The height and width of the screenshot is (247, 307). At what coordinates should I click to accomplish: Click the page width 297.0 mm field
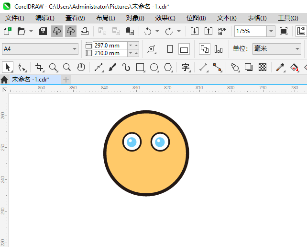tap(110, 45)
